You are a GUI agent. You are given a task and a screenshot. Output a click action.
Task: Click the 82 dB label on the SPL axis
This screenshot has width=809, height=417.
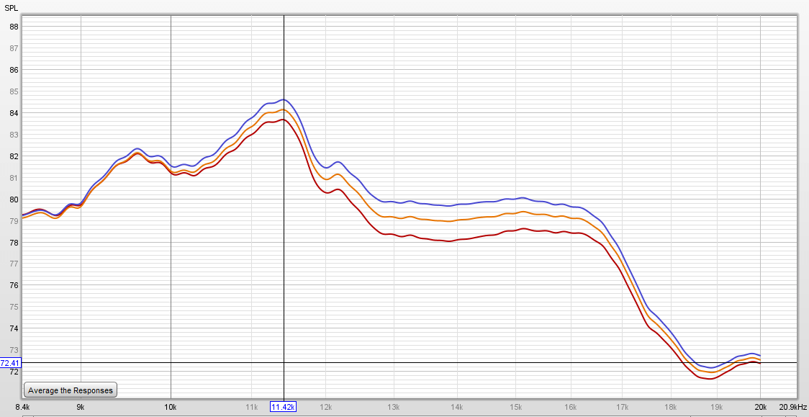[14, 156]
